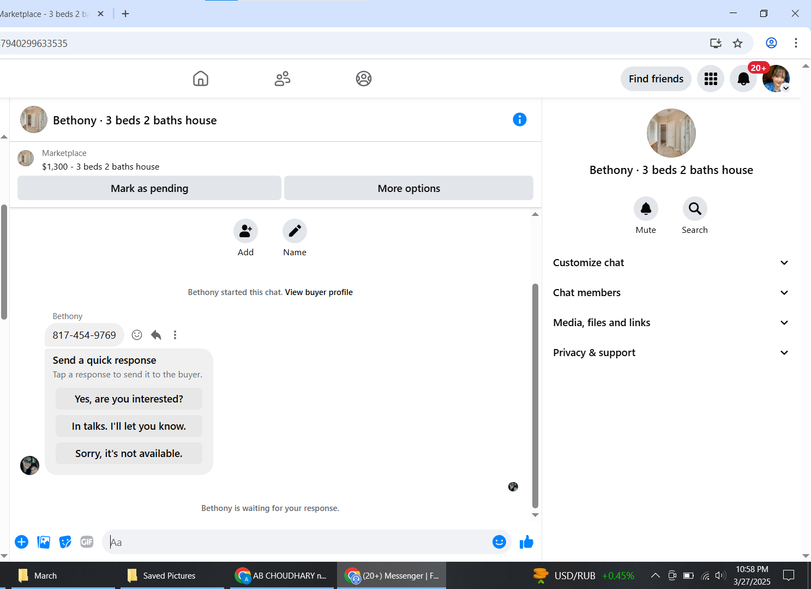811x589 pixels.
Task: Click the Add people icon
Action: pos(245,231)
